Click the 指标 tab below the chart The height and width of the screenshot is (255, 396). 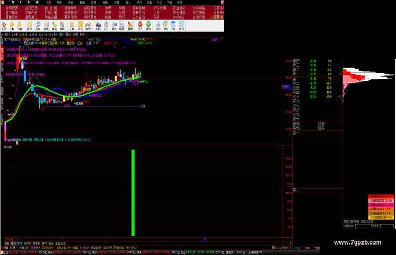(7, 243)
